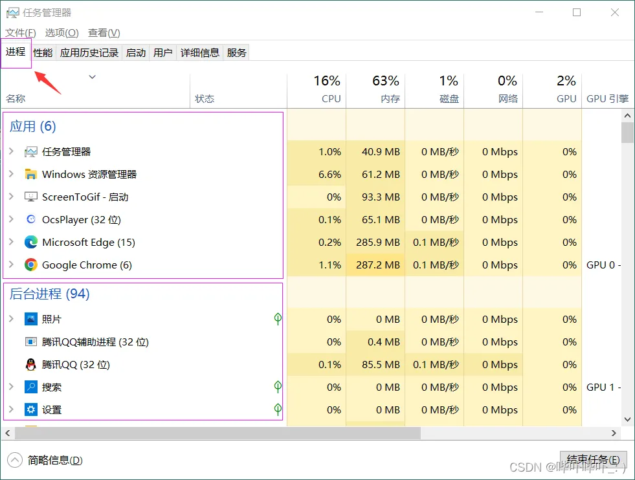The height and width of the screenshot is (480, 635).
Task: Expand the Google Chrome (6) process group
Action: (x=12, y=265)
